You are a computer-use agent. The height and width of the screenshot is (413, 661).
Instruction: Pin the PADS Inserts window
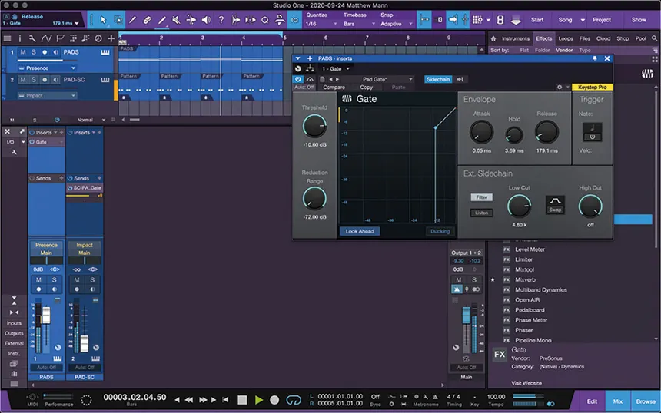pyautogui.click(x=594, y=58)
